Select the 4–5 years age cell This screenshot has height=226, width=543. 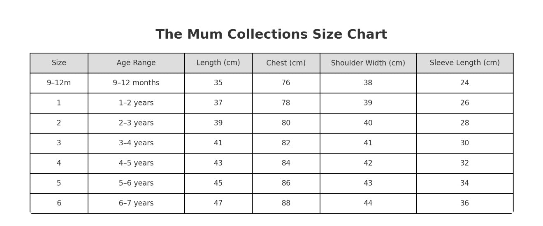click(x=136, y=163)
